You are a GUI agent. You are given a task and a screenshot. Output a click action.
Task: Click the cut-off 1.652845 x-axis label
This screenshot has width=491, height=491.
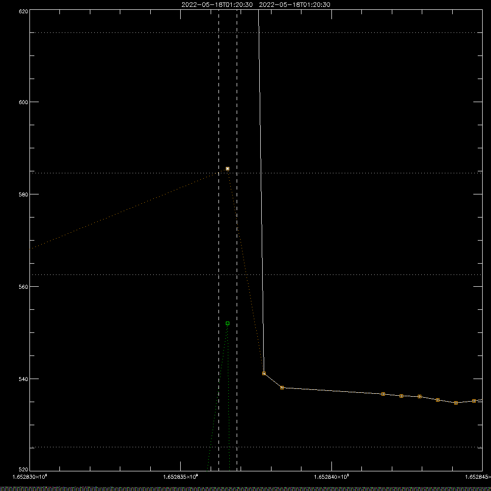[x=478, y=477]
